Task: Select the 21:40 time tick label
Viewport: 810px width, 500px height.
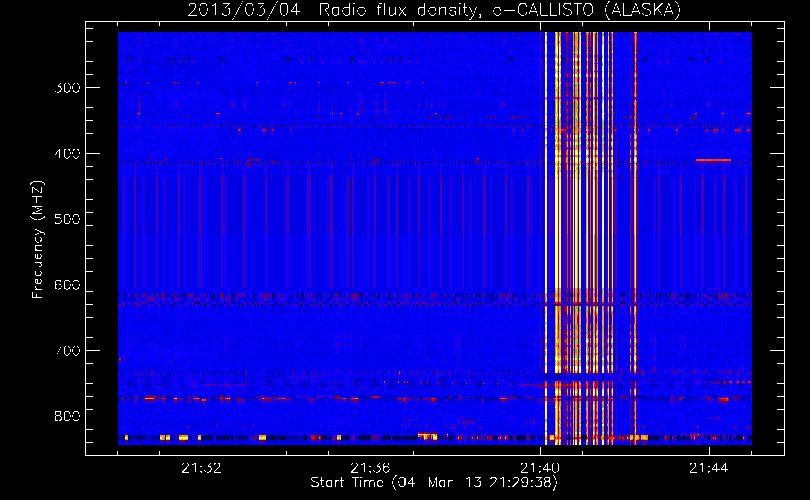Action: pyautogui.click(x=540, y=468)
